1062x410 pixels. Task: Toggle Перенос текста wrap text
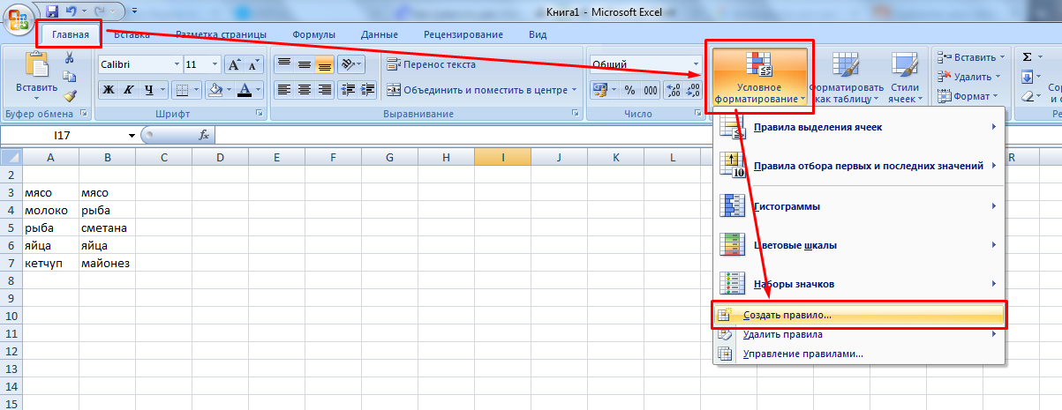pyautogui.click(x=432, y=64)
